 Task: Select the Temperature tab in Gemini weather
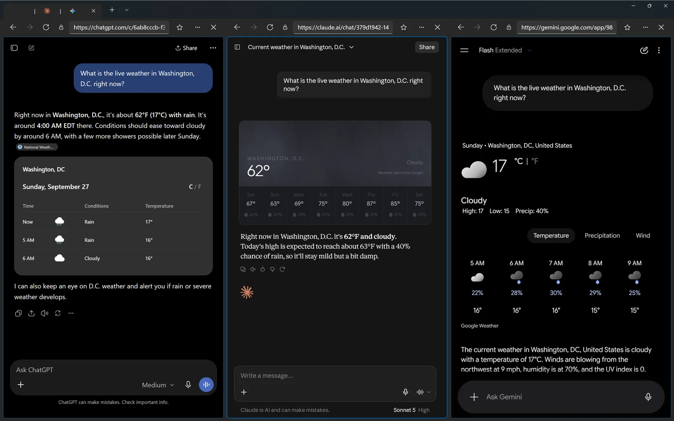pos(551,236)
